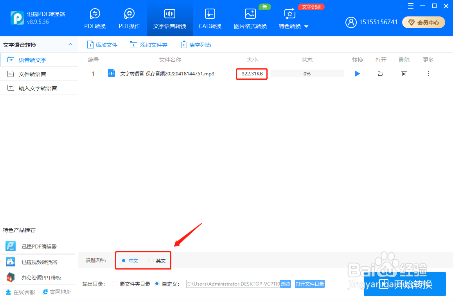Click the 编号 column header
This screenshot has height=300, width=453.
tap(93, 60)
